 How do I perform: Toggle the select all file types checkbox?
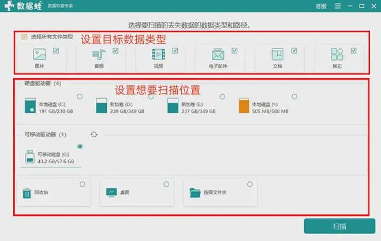24,37
